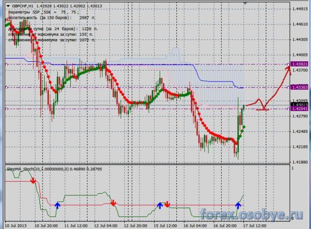The height and width of the screenshot is (229, 311).
Task: Click the 'отклонение от максимума за сутки: 155' label
Action: 50,34
